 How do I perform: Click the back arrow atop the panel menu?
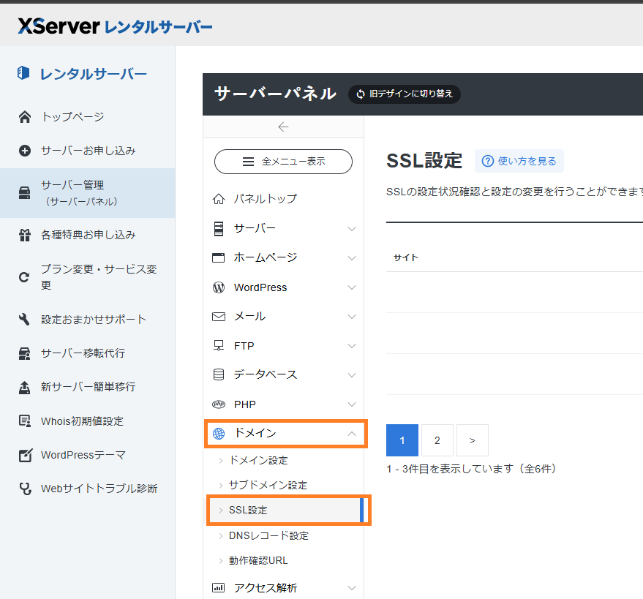(283, 127)
